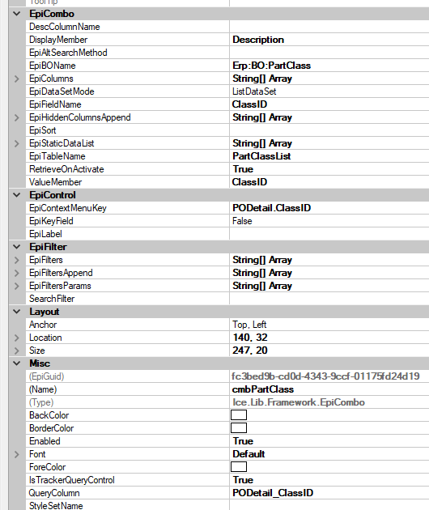Viewport: 429px width, 510px height.
Task: Expand the EpiFiltersParams property
Action: pos(16,286)
